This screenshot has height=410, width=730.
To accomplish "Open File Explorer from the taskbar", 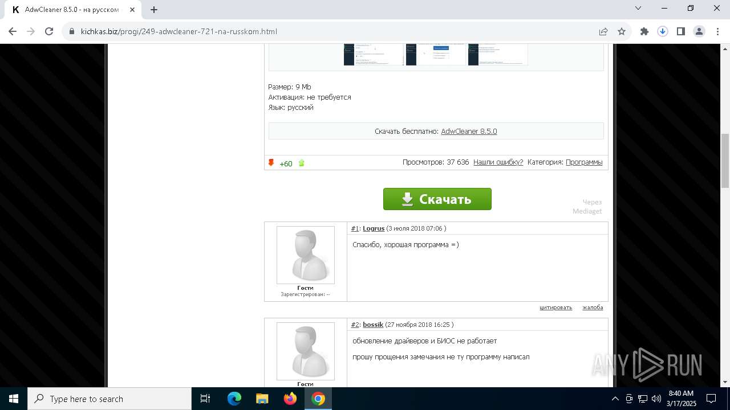I will coord(262,399).
